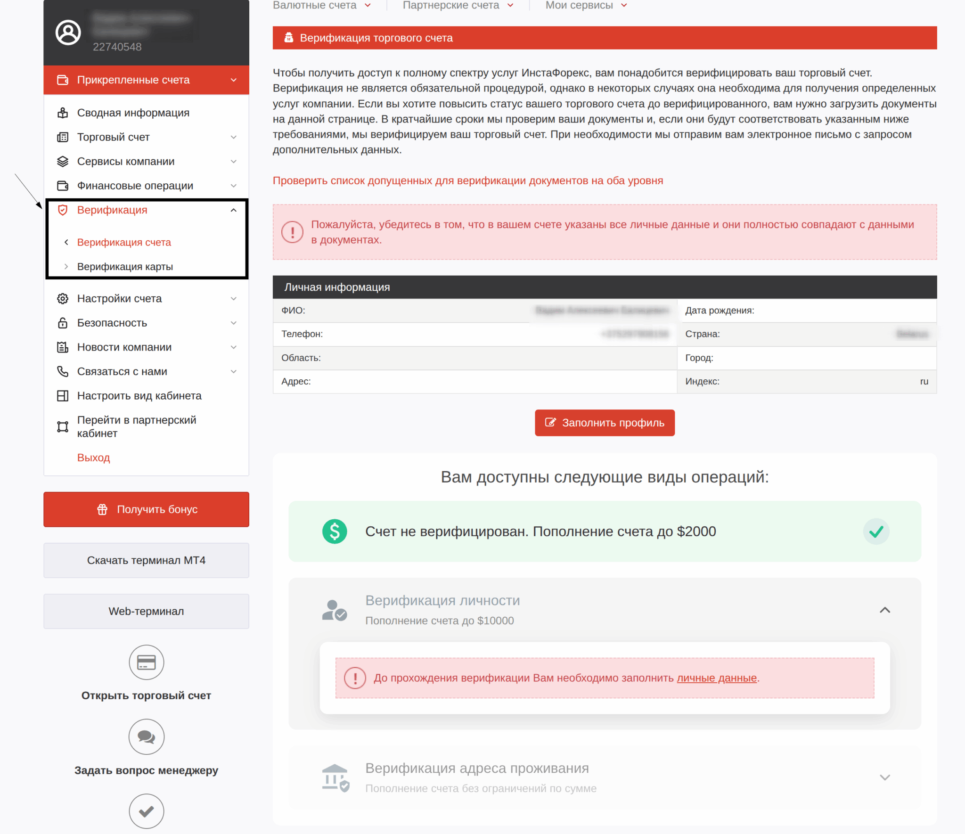Select Верификация карты submenu item
965x834 pixels.
click(125, 267)
